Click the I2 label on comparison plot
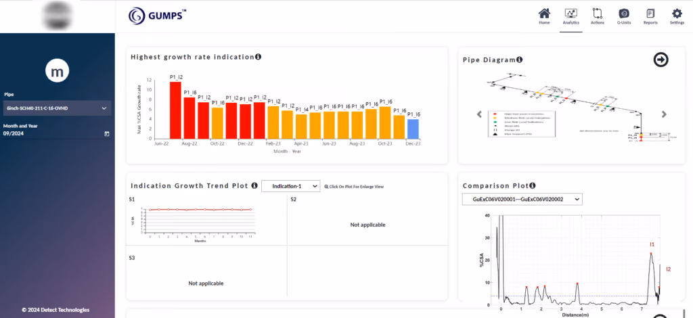The height and width of the screenshot is (318, 693). [x=668, y=269]
